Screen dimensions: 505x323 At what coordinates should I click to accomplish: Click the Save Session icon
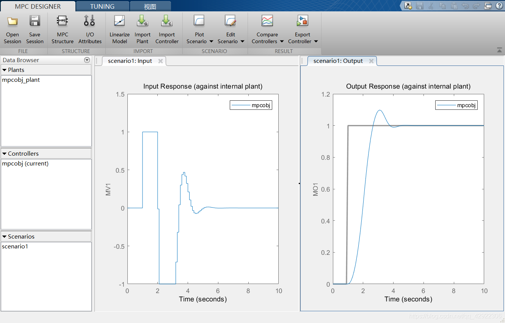tap(35, 21)
